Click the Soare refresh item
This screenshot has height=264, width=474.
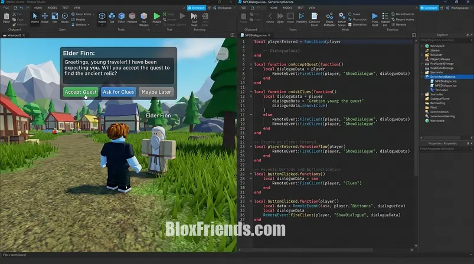[354, 14]
